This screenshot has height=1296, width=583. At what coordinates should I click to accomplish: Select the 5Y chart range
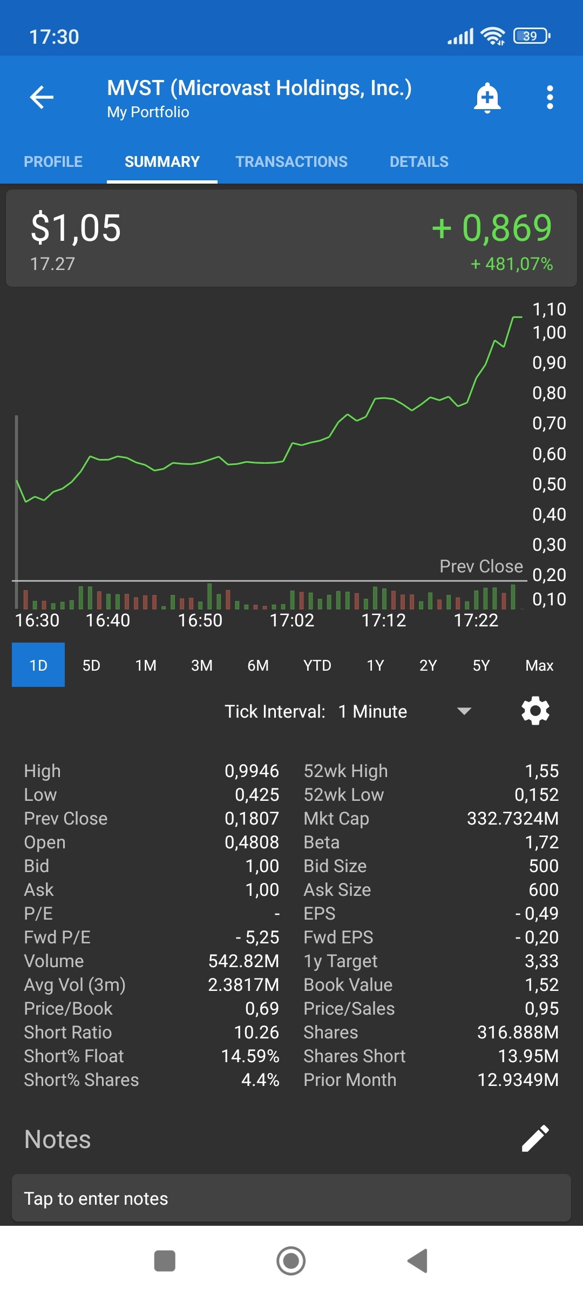coord(481,665)
